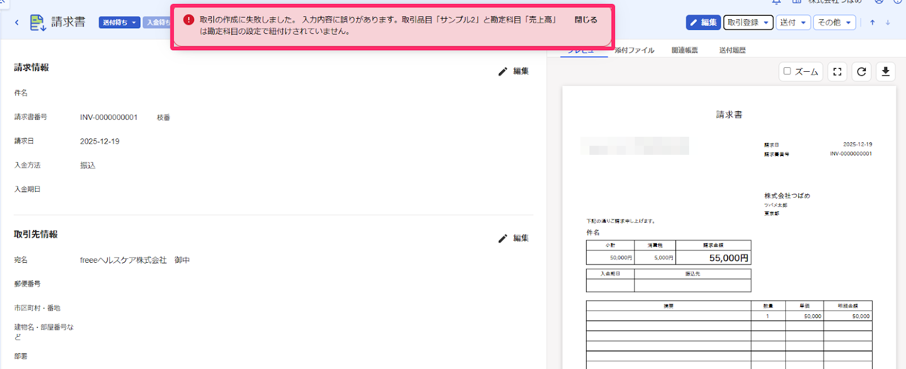906x369 pixels.
Task: Click the 入金期日 label in 請求情報
Action: click(27, 189)
